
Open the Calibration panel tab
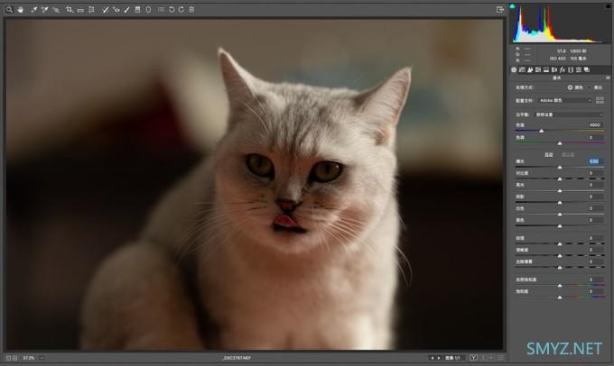(x=571, y=69)
